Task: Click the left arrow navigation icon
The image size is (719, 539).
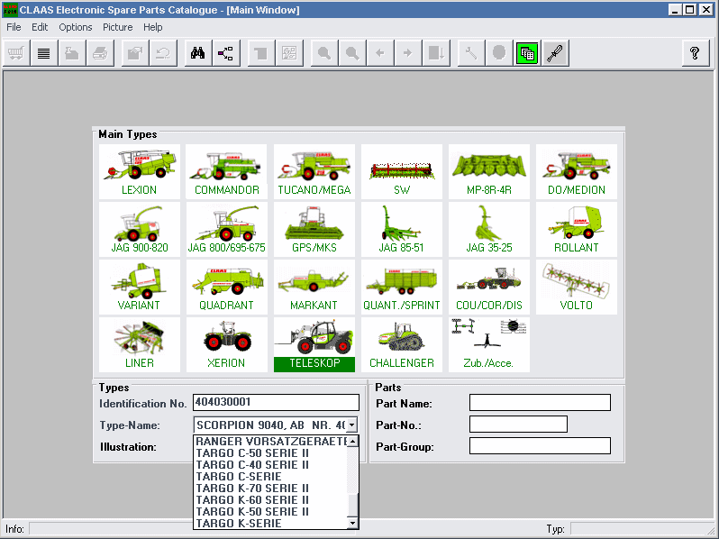Action: 380,53
